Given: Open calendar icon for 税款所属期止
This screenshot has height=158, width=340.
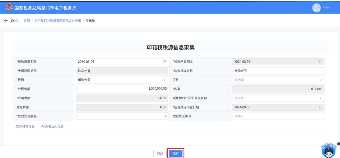Looking at the screenshot, I should tap(320, 62).
